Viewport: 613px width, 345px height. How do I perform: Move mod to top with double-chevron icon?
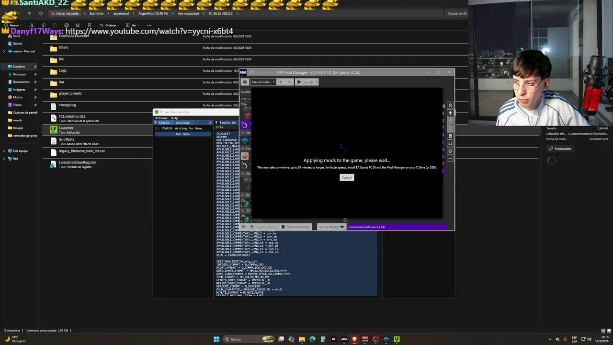tap(450, 105)
